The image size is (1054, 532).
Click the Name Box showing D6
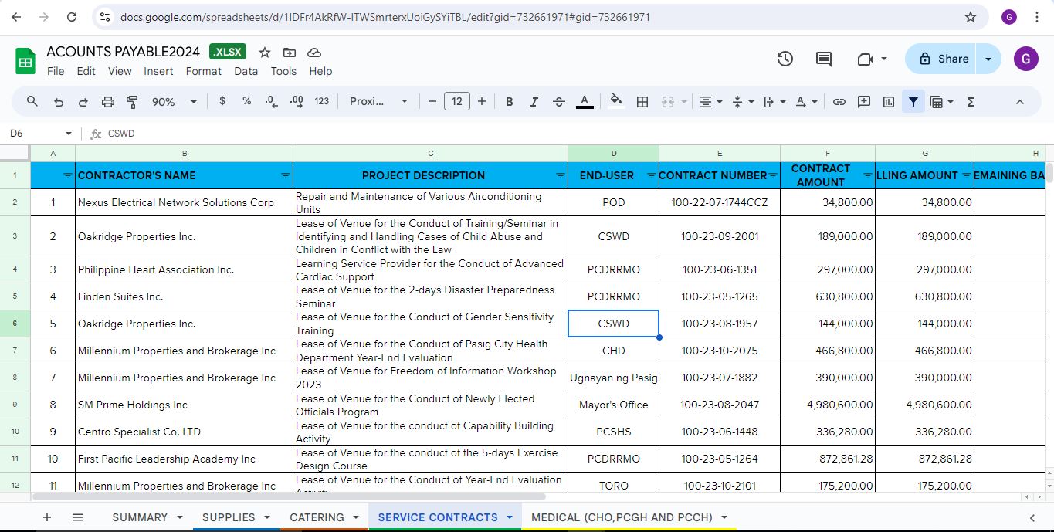click(35, 134)
